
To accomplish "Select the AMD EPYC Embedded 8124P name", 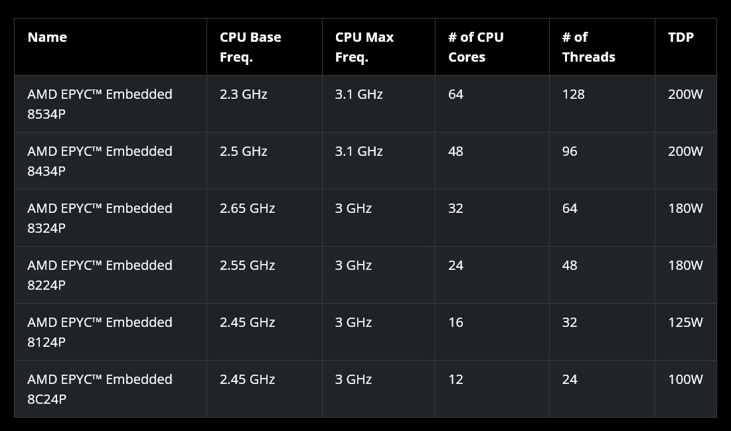I will (x=100, y=332).
